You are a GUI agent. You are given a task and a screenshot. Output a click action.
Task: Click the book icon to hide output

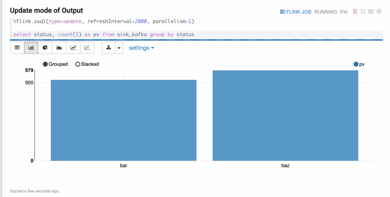tap(371, 12)
